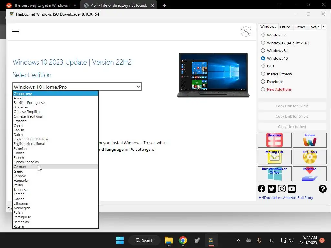Open the ISO Downloader taskbar icon
This screenshot has height=248, width=331.
tap(211, 240)
